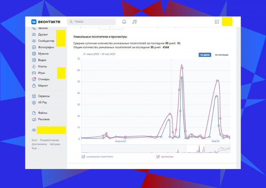
Task: Click the Фотографии photos icon
Action: [34, 47]
